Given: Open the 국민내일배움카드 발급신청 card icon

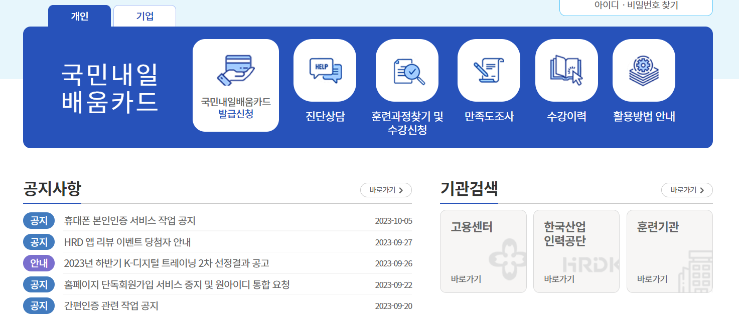Looking at the screenshot, I should point(236,69).
